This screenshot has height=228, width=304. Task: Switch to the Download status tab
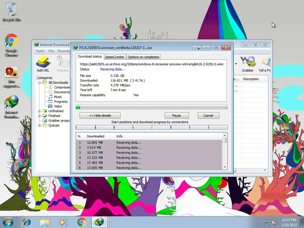pos(90,56)
